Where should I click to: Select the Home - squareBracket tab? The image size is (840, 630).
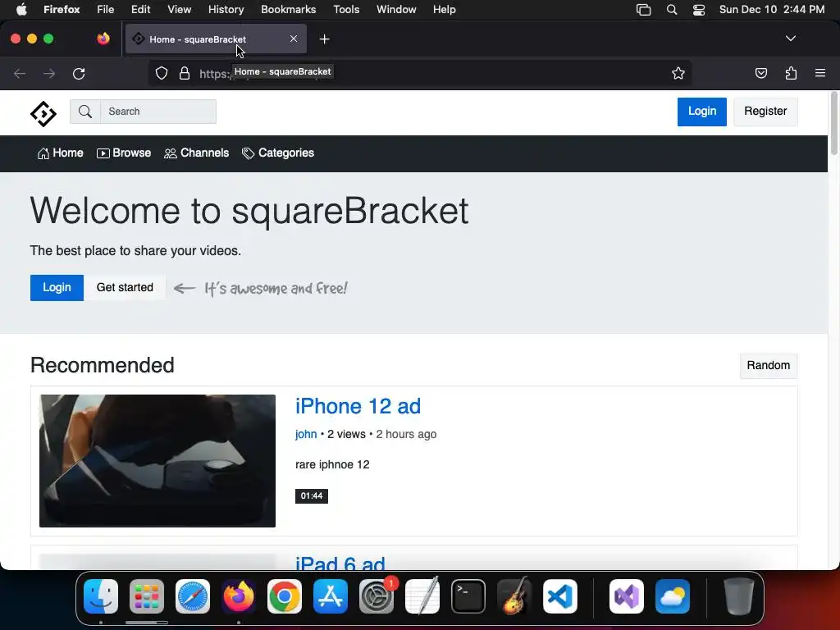(x=216, y=39)
